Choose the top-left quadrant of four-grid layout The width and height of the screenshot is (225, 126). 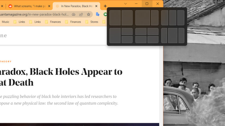coord(141,31)
